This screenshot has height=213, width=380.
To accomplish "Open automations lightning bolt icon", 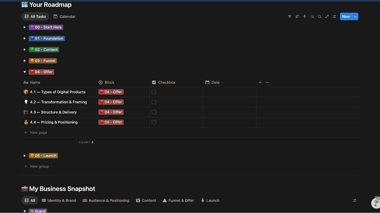I will pyautogui.click(x=305, y=17).
